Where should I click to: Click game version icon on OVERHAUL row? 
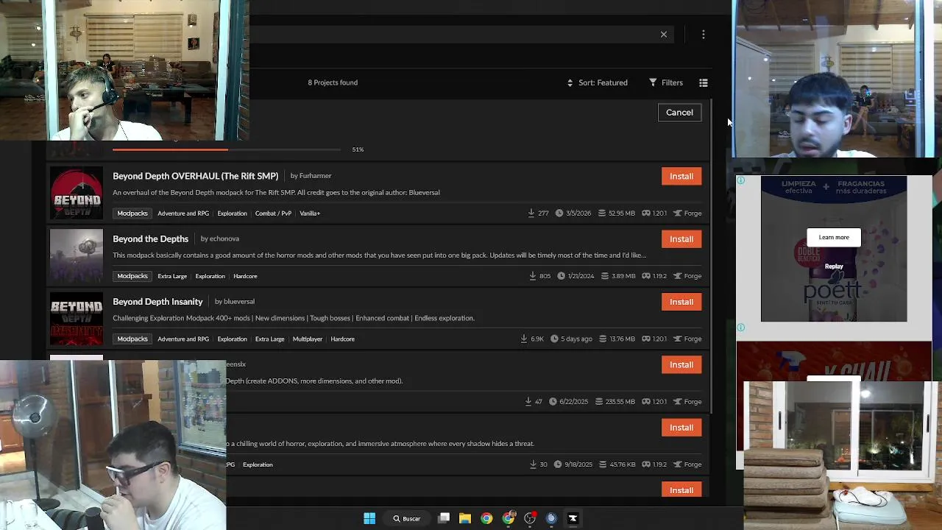point(646,213)
